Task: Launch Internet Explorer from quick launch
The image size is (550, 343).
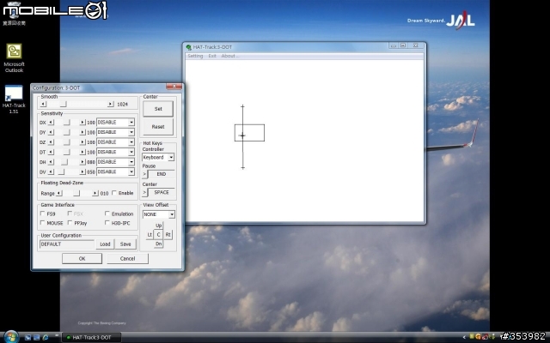Action: pyautogui.click(x=46, y=337)
